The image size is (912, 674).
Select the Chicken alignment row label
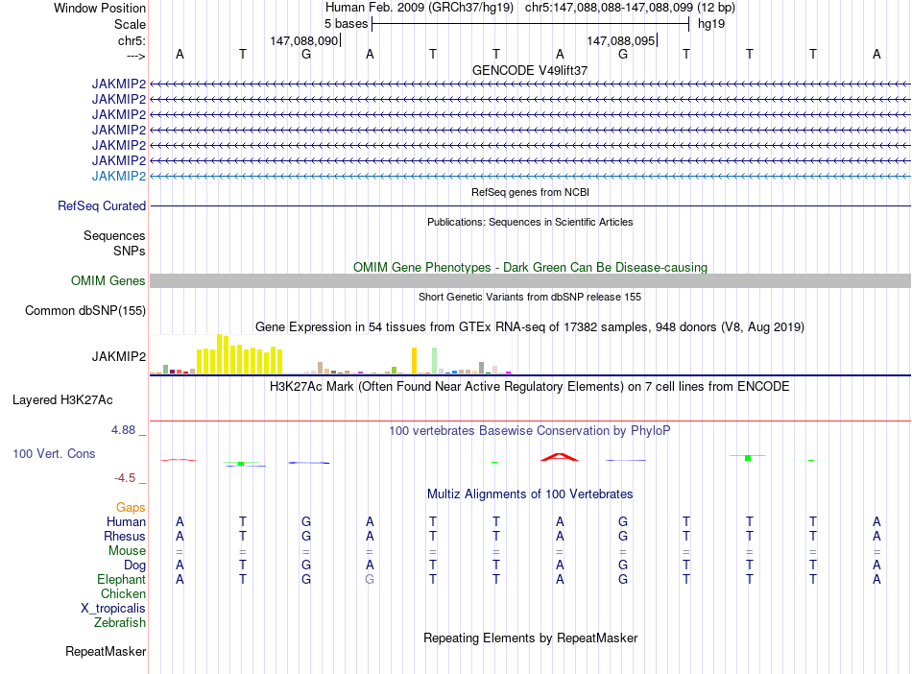coord(123,593)
